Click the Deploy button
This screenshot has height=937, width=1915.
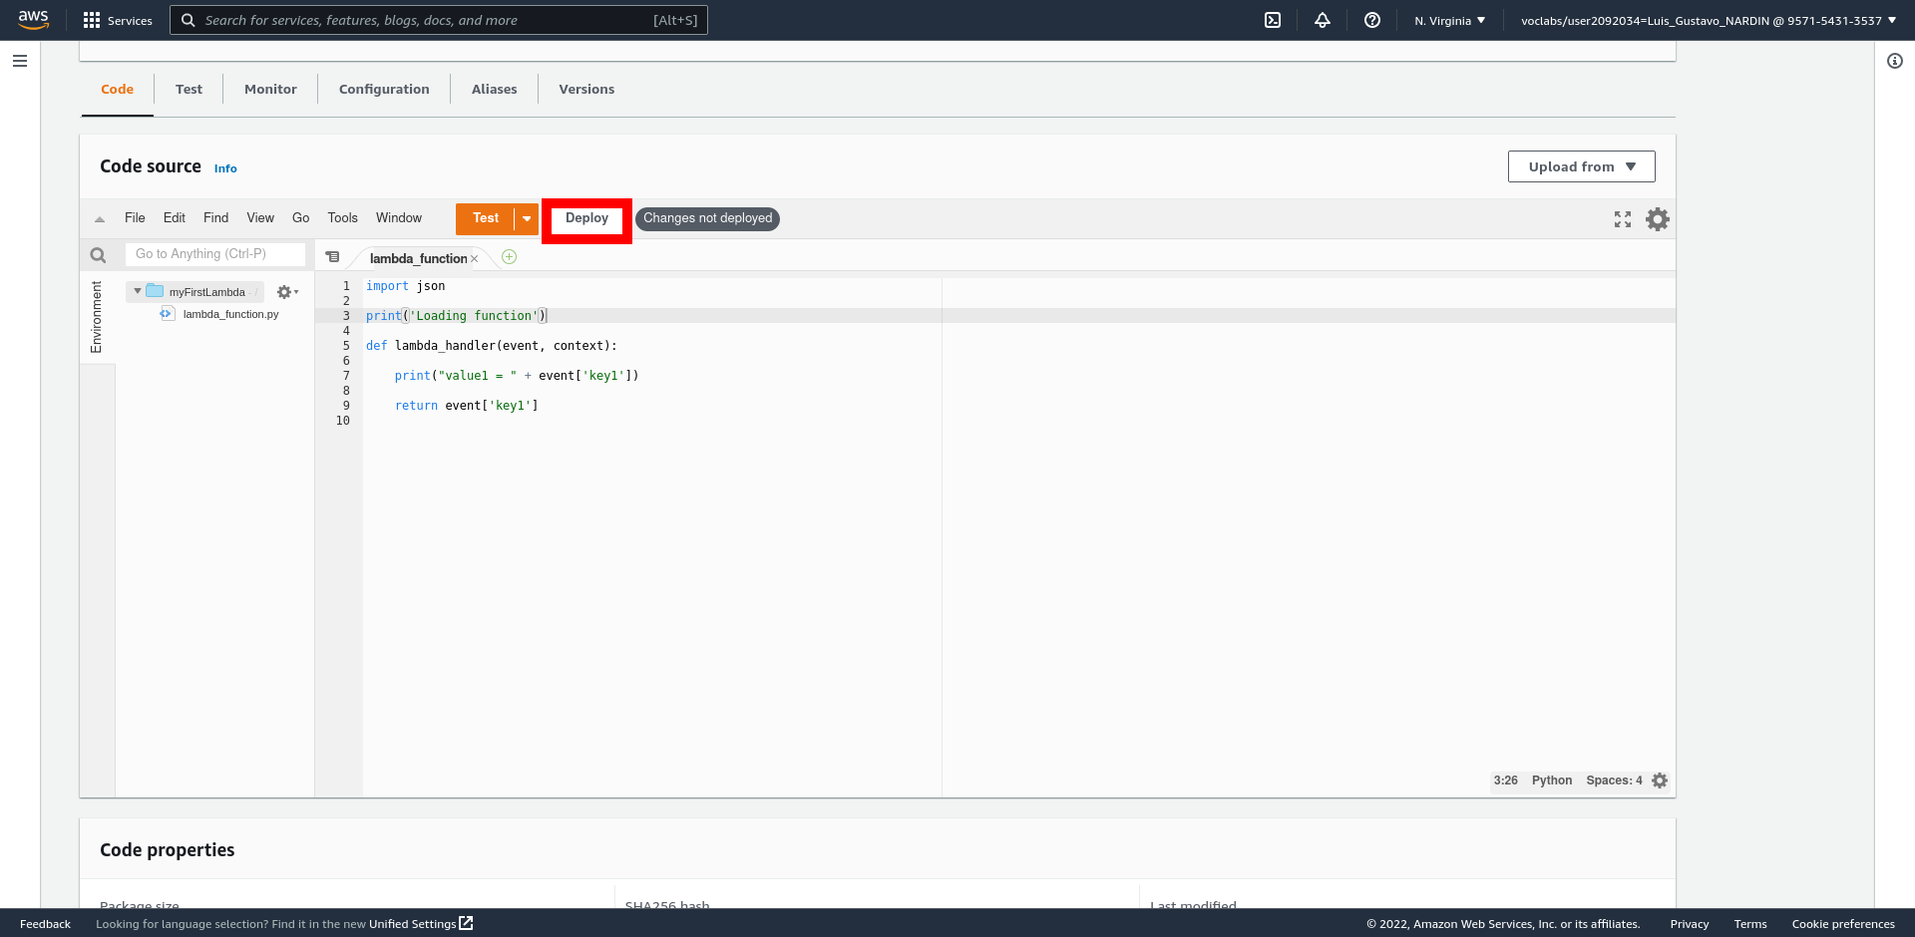coord(586,218)
